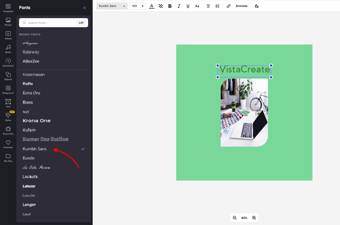Open line spacing options

(217, 6)
